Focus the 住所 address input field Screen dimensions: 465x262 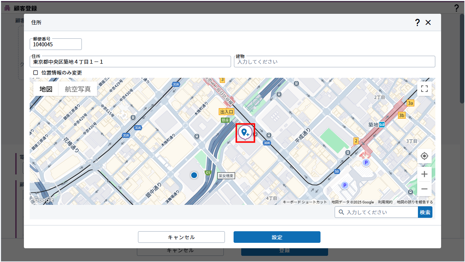[x=130, y=62]
